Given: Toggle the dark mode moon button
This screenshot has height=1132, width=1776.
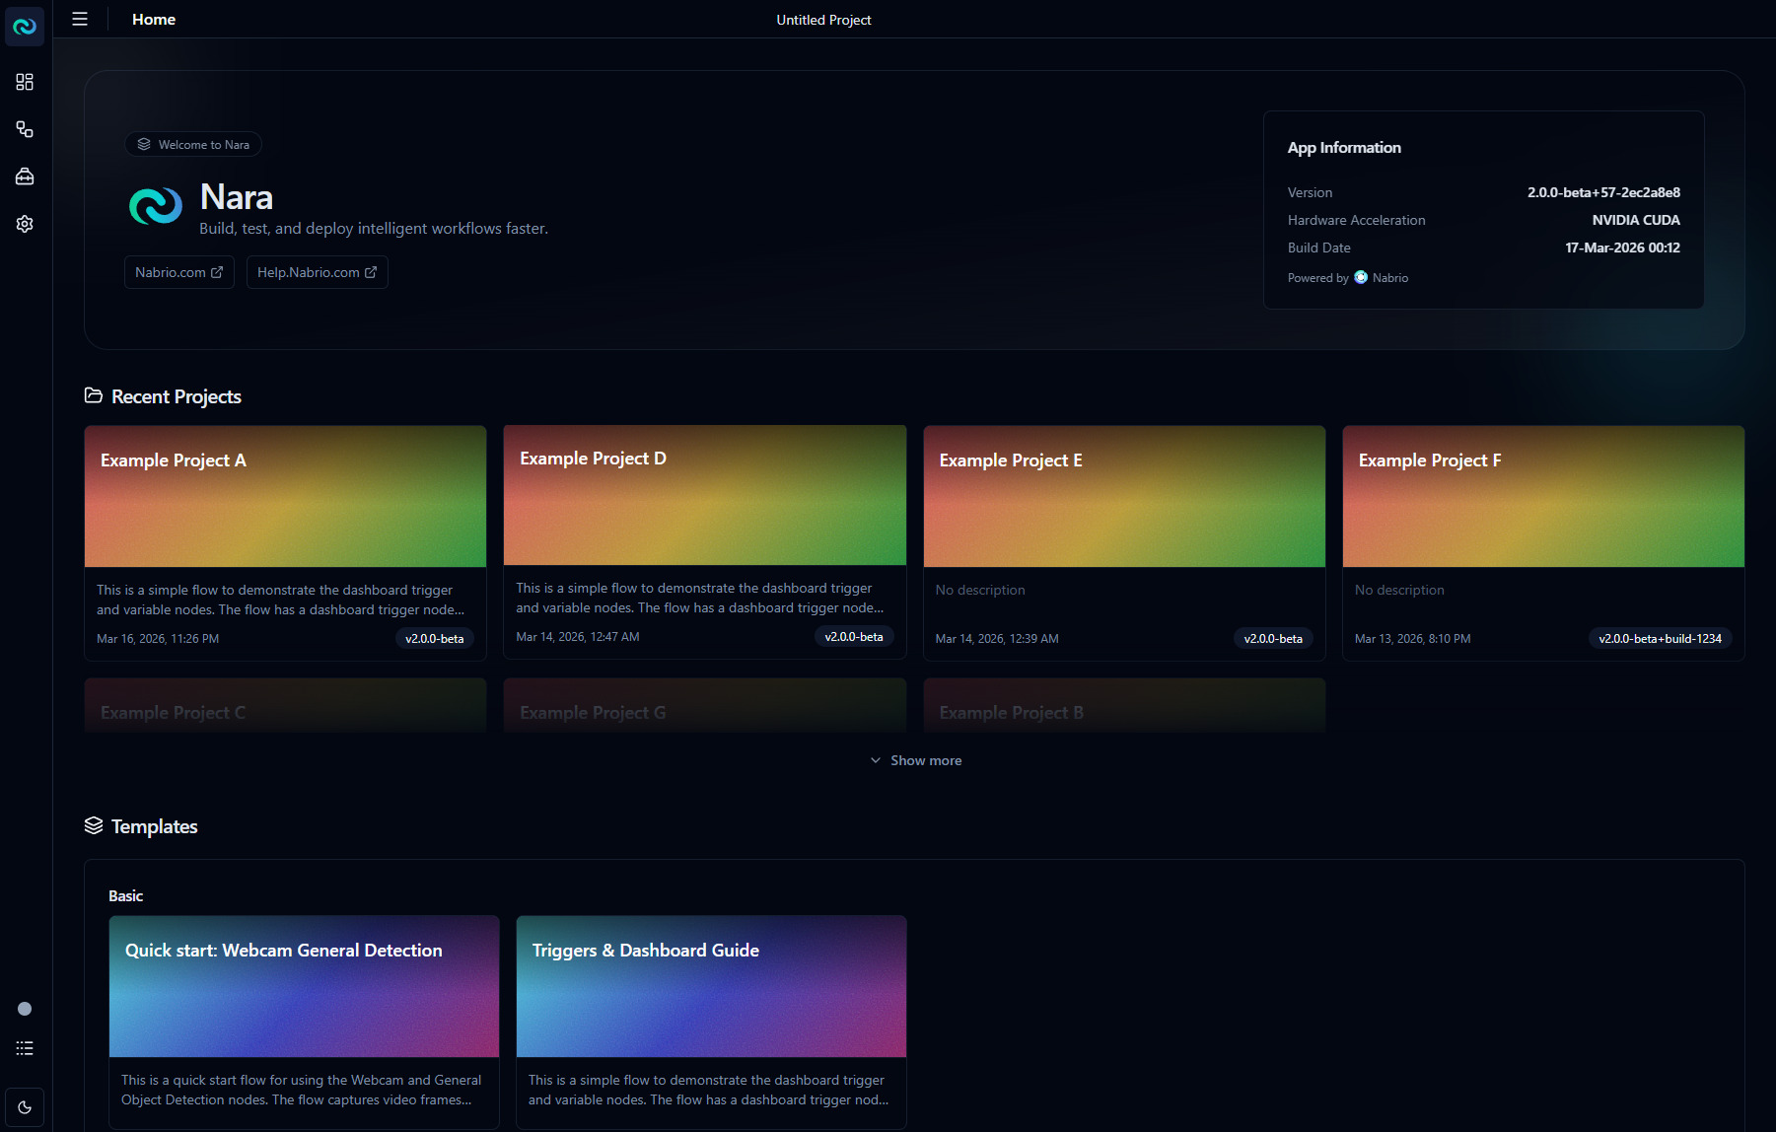Looking at the screenshot, I should click(25, 1107).
